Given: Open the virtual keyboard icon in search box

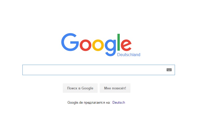Looking at the screenshot, I should pyautogui.click(x=169, y=70).
